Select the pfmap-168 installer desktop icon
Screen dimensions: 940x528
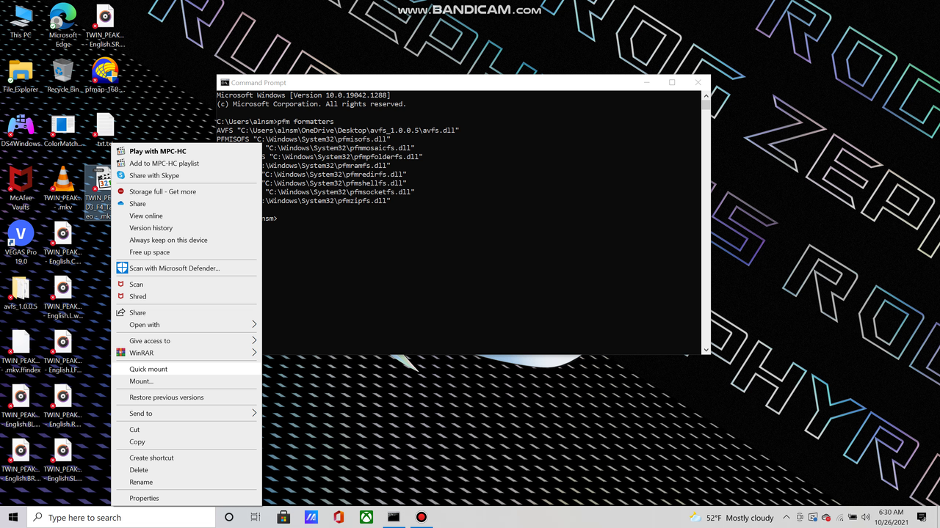point(105,76)
